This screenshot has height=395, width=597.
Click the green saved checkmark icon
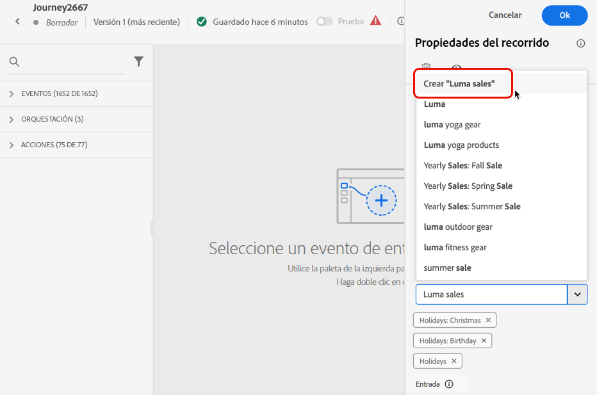point(202,22)
